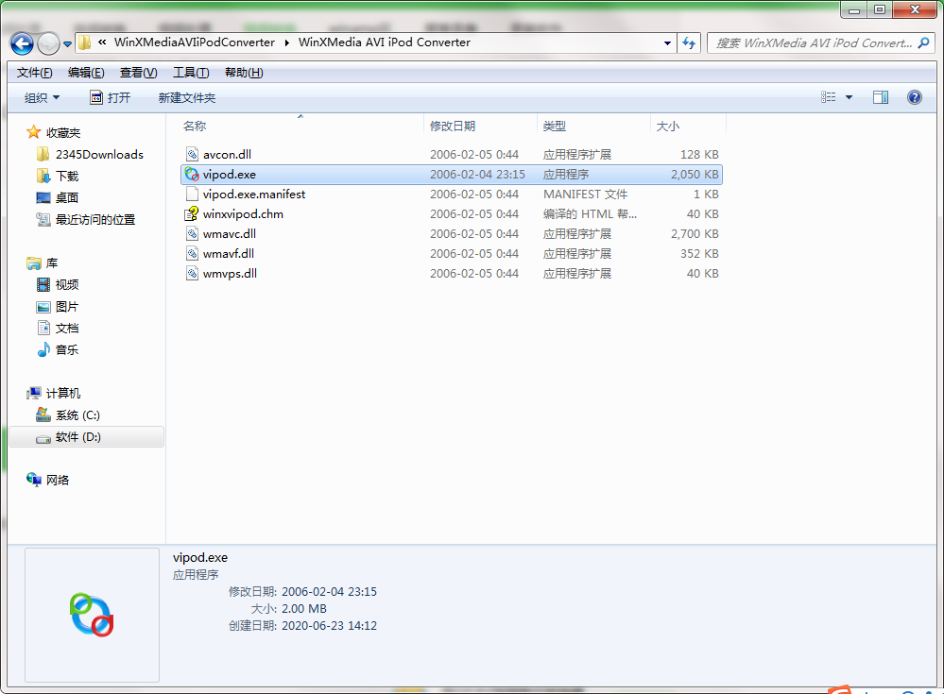Viewport: 944px width, 694px height.
Task: Open the 文件(F) menu
Action: coord(34,73)
